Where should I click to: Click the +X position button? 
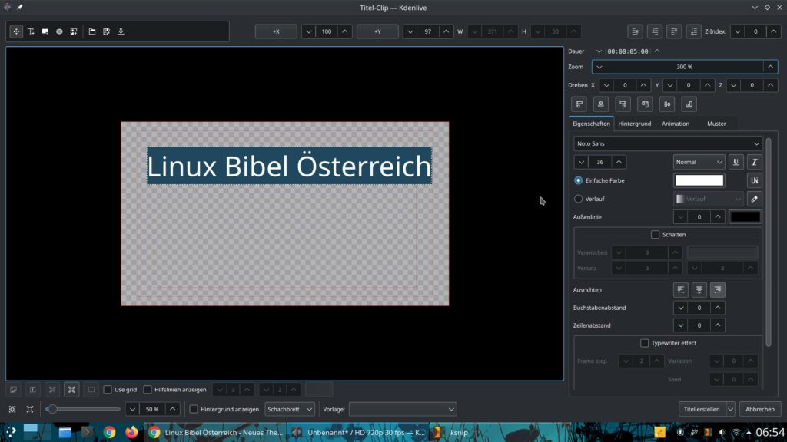[276, 31]
